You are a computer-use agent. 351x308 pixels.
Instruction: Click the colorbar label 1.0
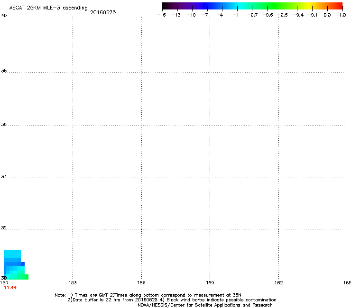pyautogui.click(x=342, y=15)
